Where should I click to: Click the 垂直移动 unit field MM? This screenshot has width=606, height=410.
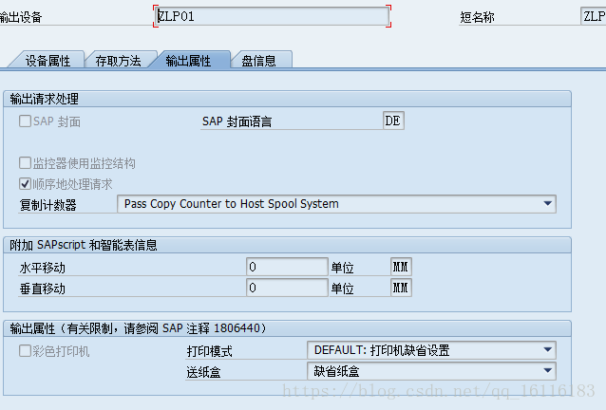[x=401, y=288]
